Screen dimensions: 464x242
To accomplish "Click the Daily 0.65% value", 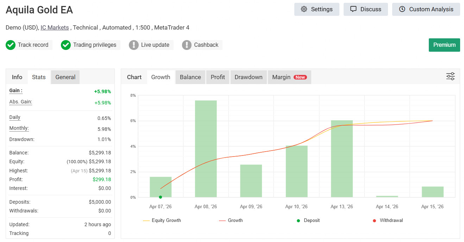I will (104, 118).
